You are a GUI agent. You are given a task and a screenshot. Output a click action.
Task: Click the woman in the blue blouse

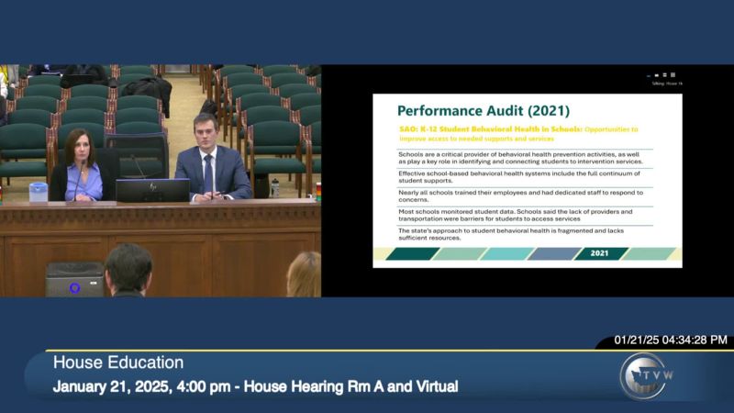[x=83, y=170]
